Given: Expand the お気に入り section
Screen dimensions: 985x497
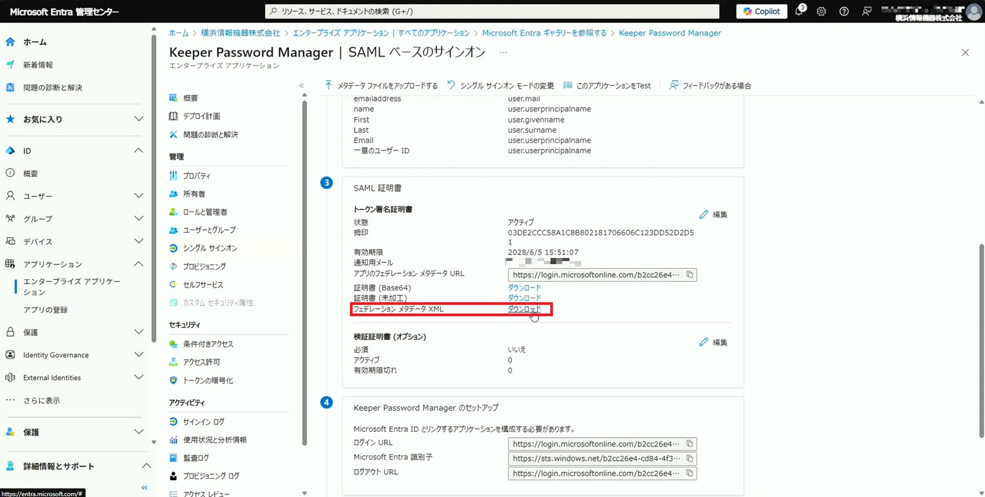Looking at the screenshot, I should tap(139, 119).
